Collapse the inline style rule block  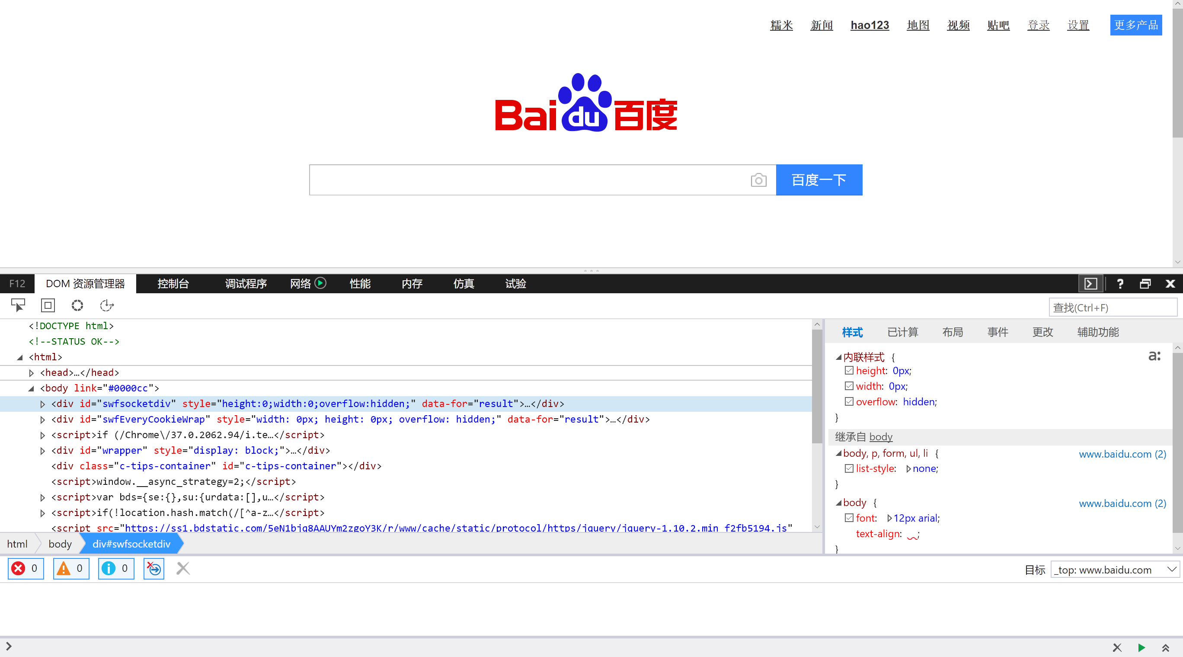point(838,357)
